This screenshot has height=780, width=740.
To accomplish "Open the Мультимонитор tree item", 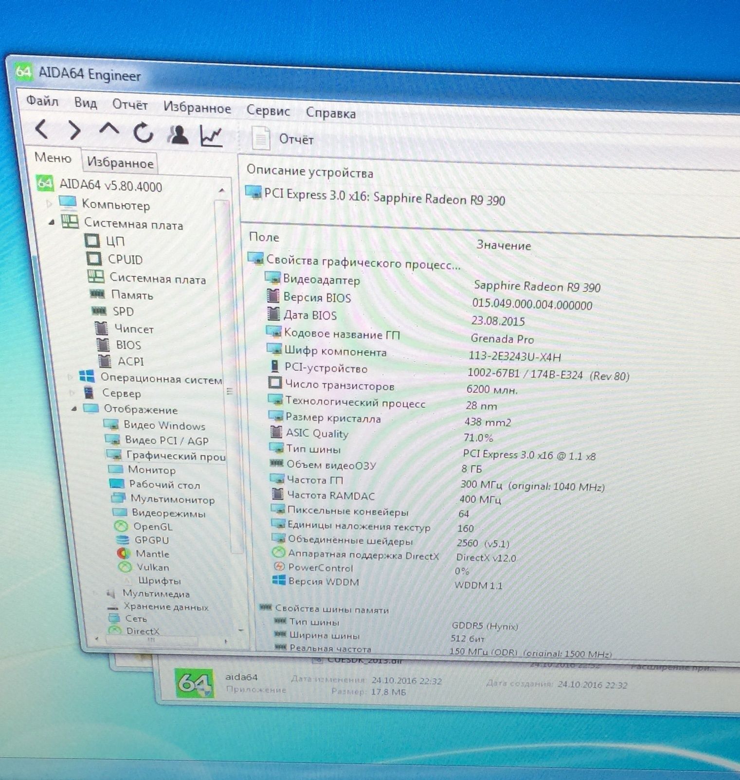I will click(163, 499).
